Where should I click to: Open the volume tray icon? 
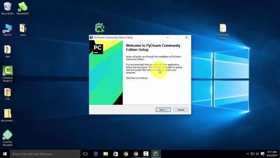pyautogui.click(x=257, y=154)
